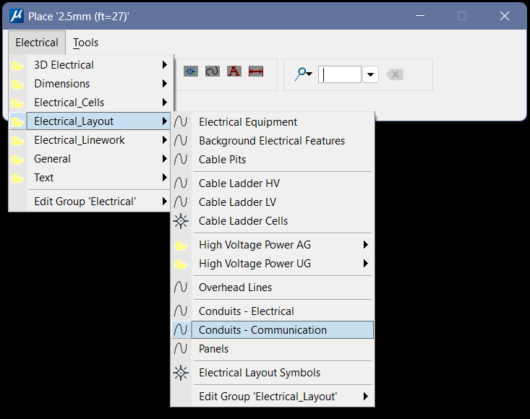Image resolution: width=530 pixels, height=419 pixels.
Task: Click the Cable Ladder Cells symbol icon
Action: tap(181, 221)
